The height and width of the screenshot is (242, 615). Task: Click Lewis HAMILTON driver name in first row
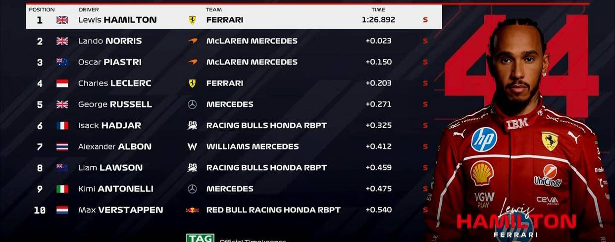[117, 20]
